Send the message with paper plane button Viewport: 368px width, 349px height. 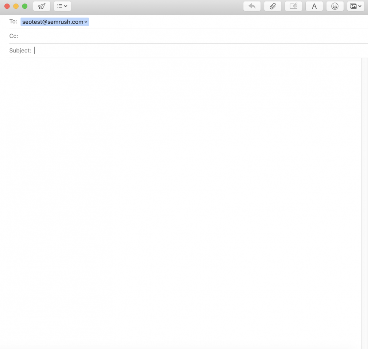(x=42, y=6)
